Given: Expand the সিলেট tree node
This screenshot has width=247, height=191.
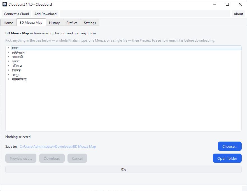Looking at the screenshot, I should point(8,70).
